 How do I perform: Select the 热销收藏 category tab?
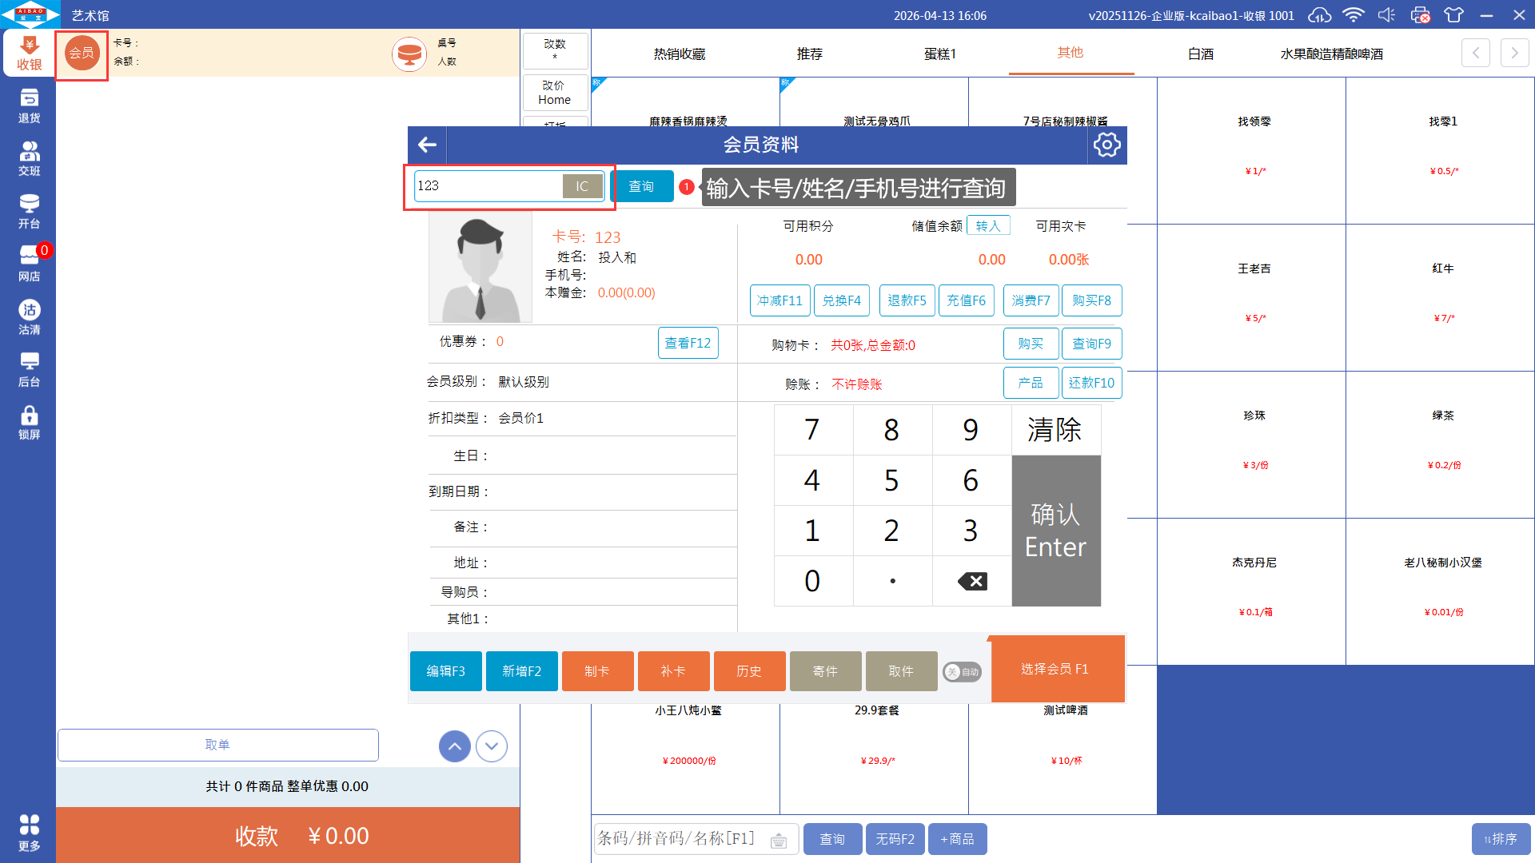[x=679, y=54]
